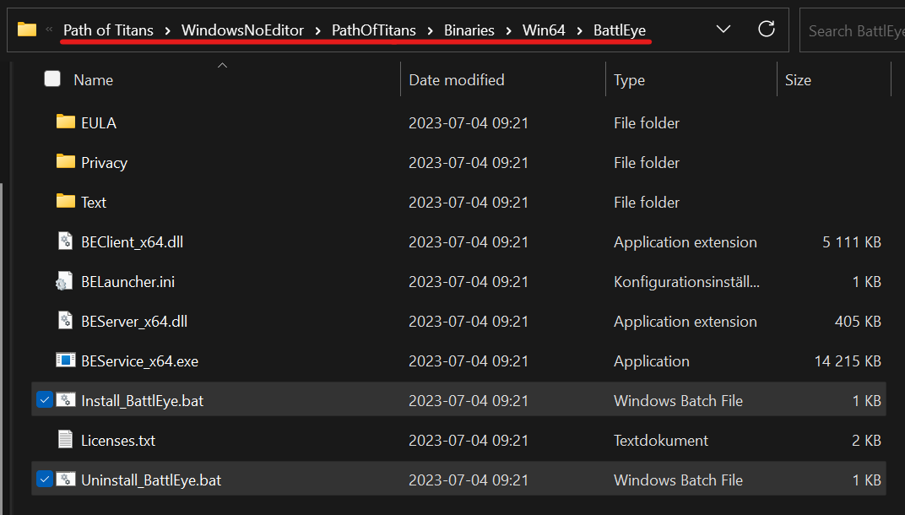Click the Search BattlEye input field
The image size is (905, 515).
click(x=853, y=30)
